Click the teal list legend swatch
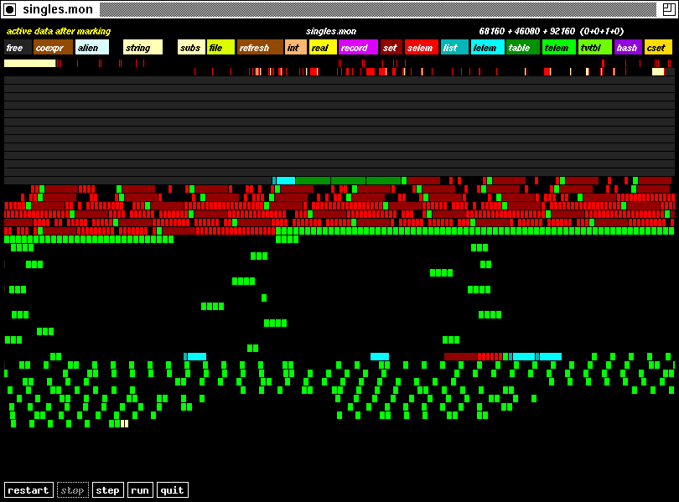The height and width of the screenshot is (502, 679). click(x=454, y=48)
